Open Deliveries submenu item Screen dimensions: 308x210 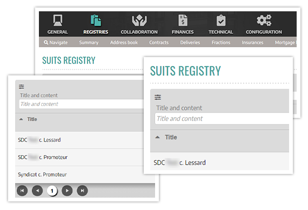(x=190, y=43)
